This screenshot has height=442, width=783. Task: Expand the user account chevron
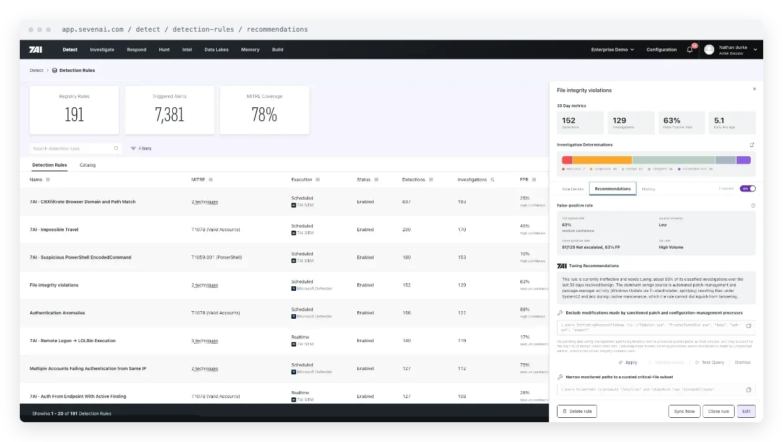click(x=755, y=50)
